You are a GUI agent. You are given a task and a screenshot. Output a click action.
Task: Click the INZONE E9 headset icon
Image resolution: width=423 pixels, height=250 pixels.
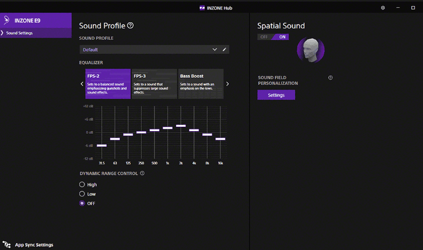[6, 21]
